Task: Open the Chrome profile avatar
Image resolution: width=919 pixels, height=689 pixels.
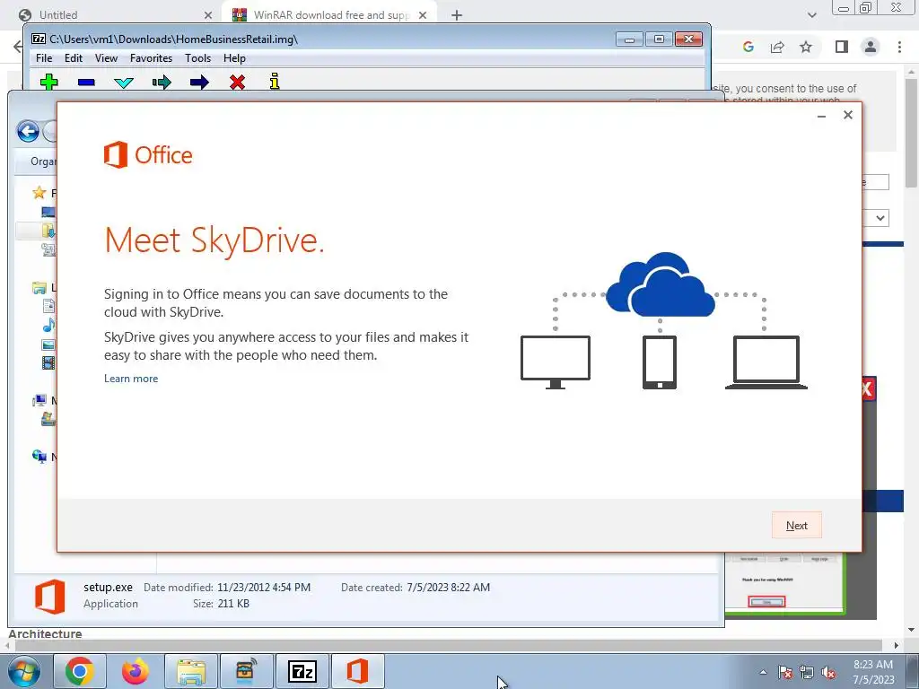Action: point(871,47)
